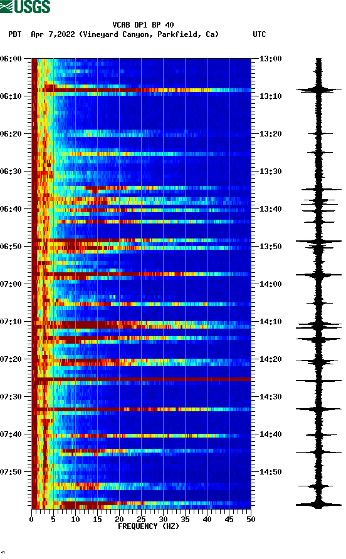Click the '13:50' UTC time label
Screen dimensions: 346x559
pyautogui.click(x=270, y=247)
